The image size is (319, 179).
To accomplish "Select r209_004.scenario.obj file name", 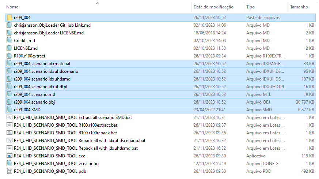I will coord(34,102).
